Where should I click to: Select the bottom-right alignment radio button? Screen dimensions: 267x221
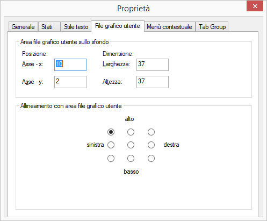[x=151, y=159]
